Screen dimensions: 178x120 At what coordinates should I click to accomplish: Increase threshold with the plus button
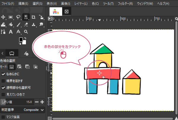42,102
